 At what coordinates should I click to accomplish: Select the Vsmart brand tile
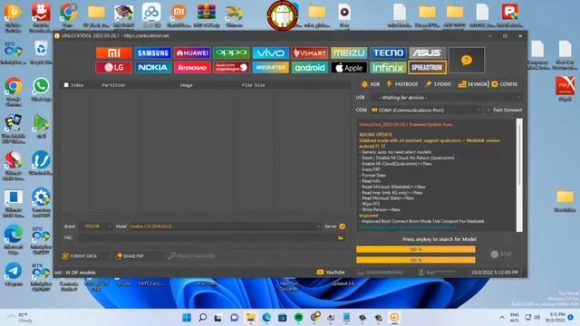tap(310, 53)
